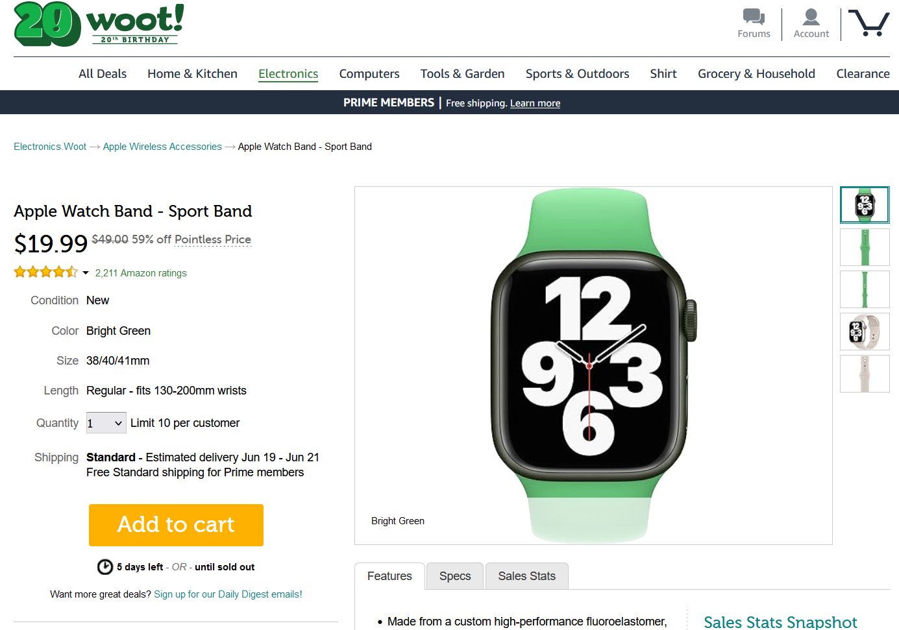The width and height of the screenshot is (899, 630).
Task: Select the cream watch face thumbnail
Action: [x=865, y=332]
